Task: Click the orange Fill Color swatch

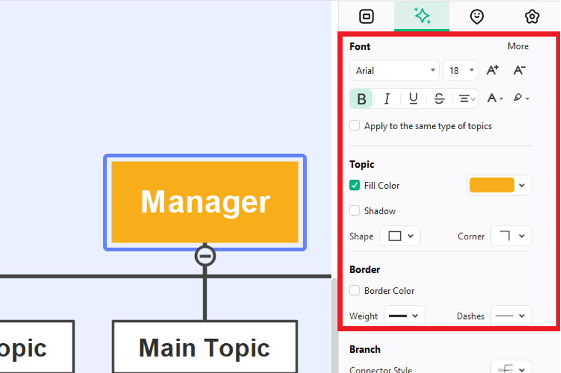Action: coord(492,185)
